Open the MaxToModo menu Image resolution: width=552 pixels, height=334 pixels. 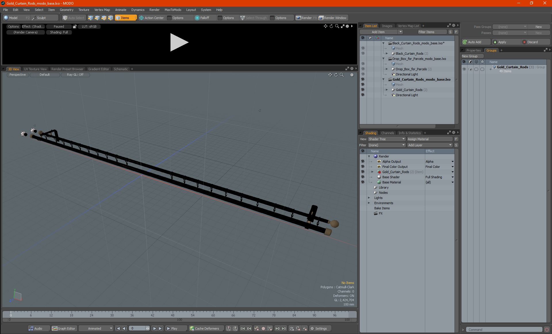(173, 10)
